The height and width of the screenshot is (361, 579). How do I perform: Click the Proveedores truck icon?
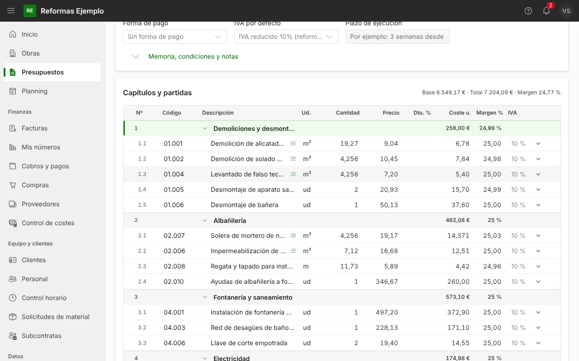point(13,204)
